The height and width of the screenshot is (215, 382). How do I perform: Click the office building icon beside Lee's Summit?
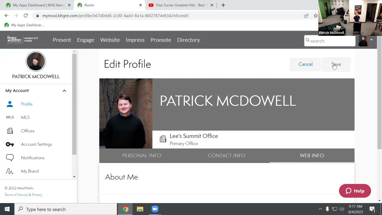click(x=163, y=139)
